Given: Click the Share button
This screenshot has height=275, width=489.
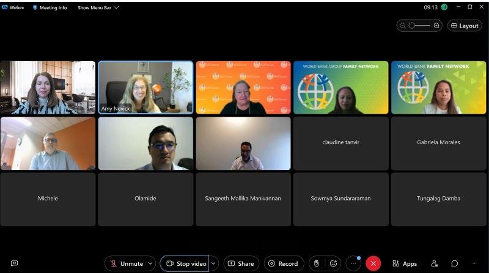Looking at the screenshot, I should point(241,264).
